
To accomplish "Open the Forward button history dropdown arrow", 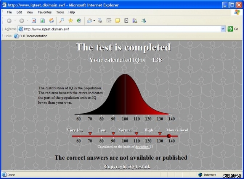I will 27,21.
